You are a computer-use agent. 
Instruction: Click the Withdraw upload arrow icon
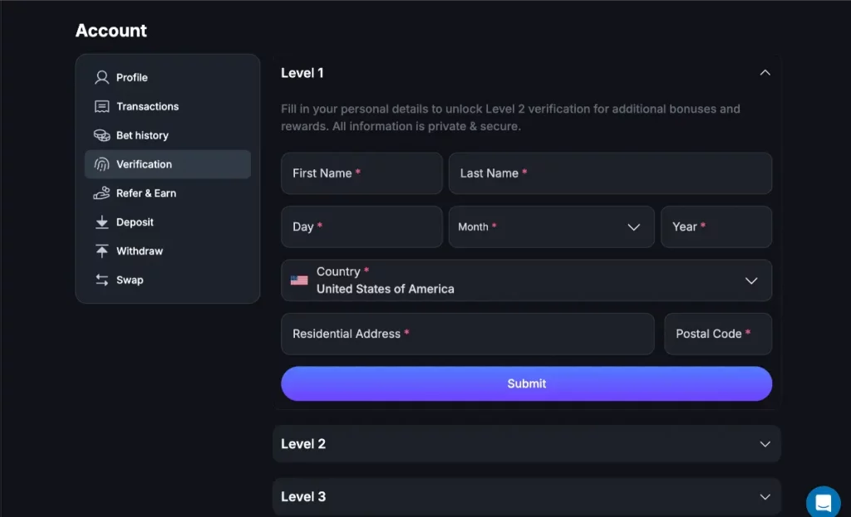(102, 251)
